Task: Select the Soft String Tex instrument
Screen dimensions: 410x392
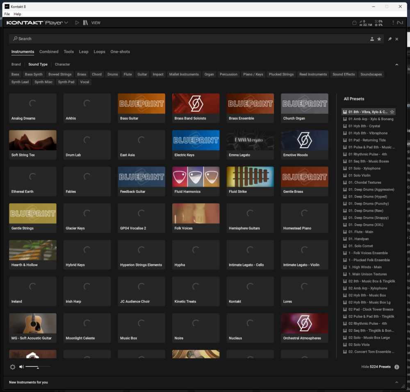Action: 33,145
